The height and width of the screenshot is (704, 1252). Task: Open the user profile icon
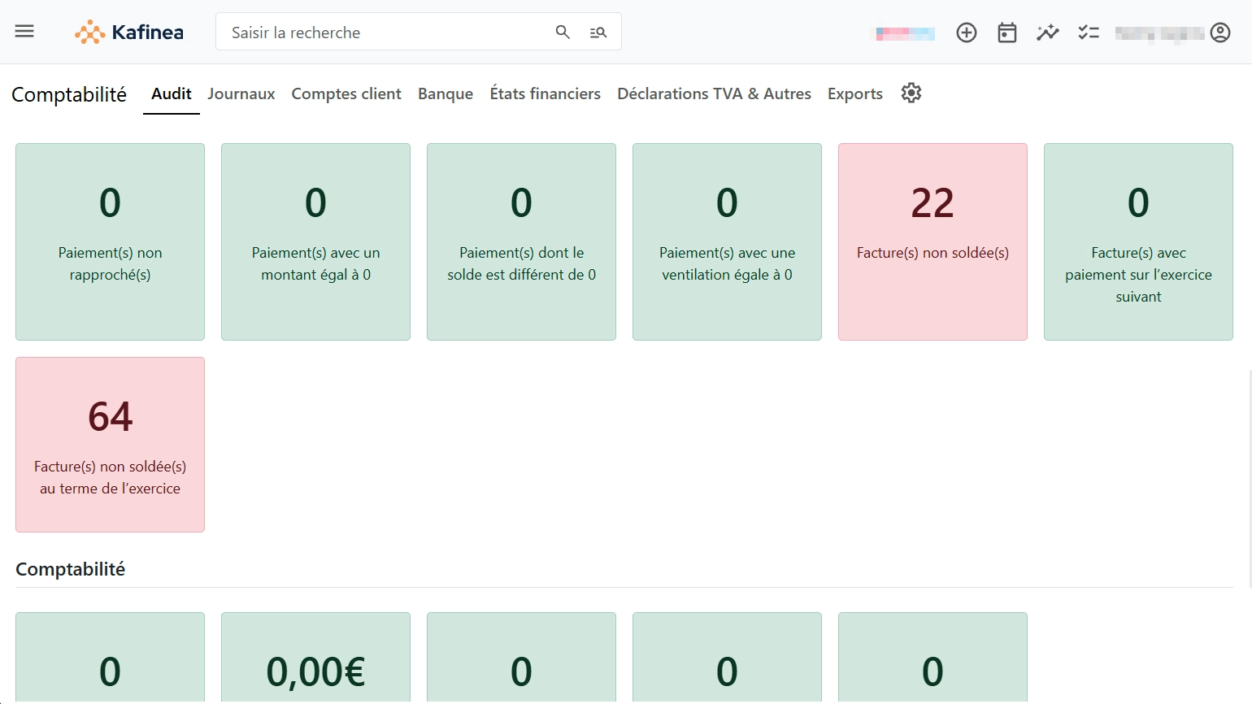(1220, 32)
